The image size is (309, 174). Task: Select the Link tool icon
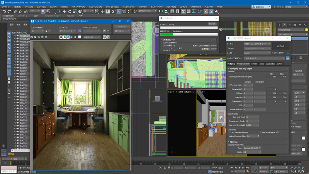[15, 12]
